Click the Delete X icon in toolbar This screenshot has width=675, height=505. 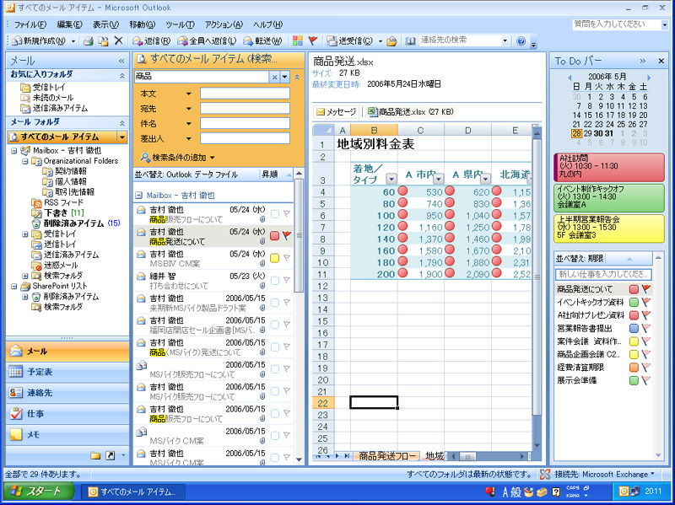tap(118, 40)
